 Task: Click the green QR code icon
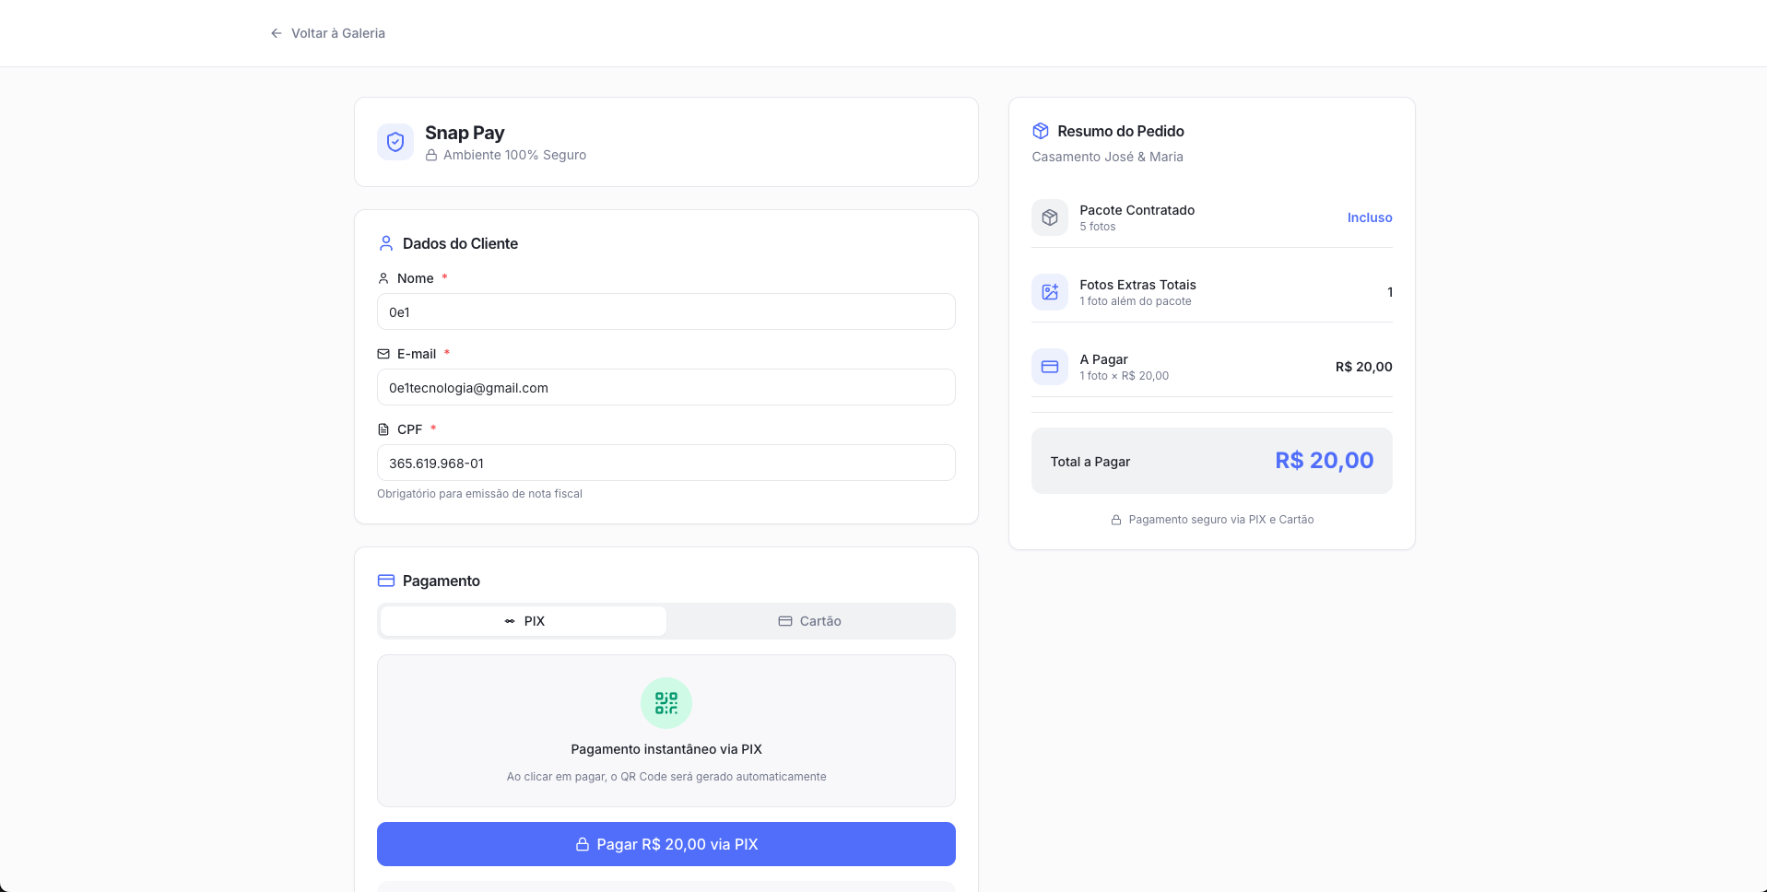coord(666,703)
